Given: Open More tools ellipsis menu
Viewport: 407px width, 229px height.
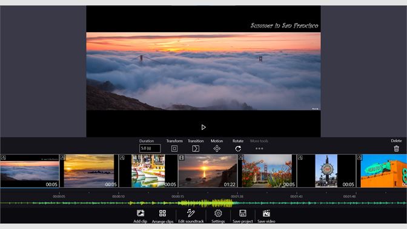Looking at the screenshot, I should (x=259, y=148).
